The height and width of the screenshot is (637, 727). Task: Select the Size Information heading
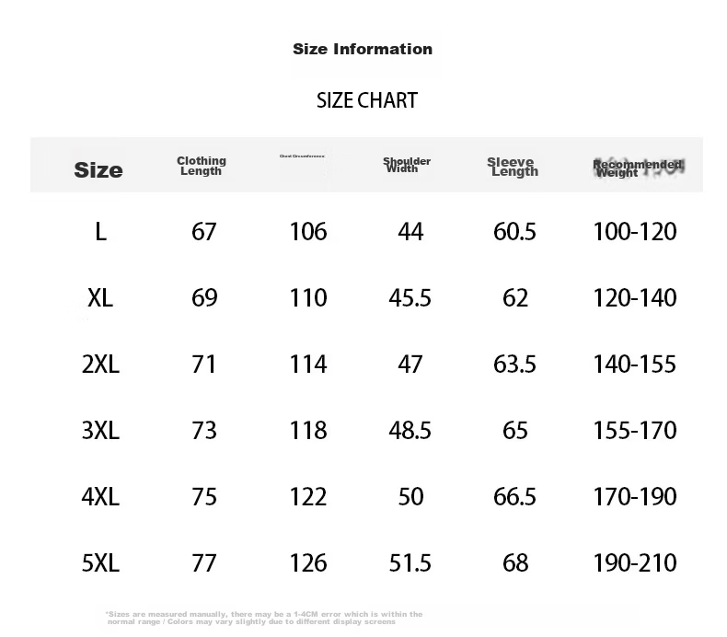point(363,49)
